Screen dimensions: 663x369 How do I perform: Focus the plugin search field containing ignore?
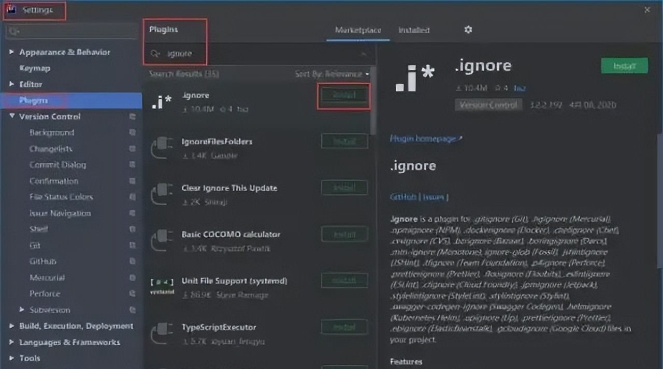point(258,54)
